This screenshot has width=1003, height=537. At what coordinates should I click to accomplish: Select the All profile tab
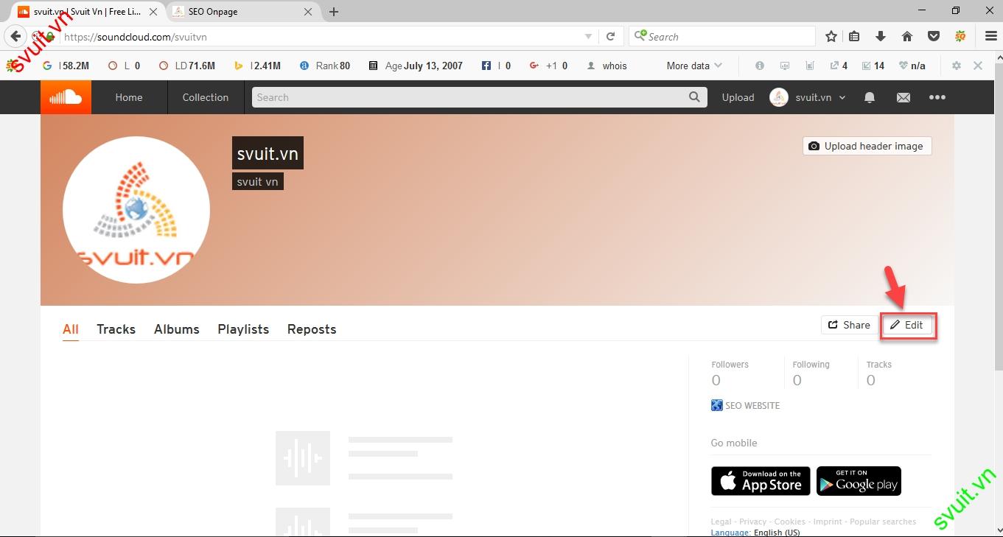click(x=71, y=329)
